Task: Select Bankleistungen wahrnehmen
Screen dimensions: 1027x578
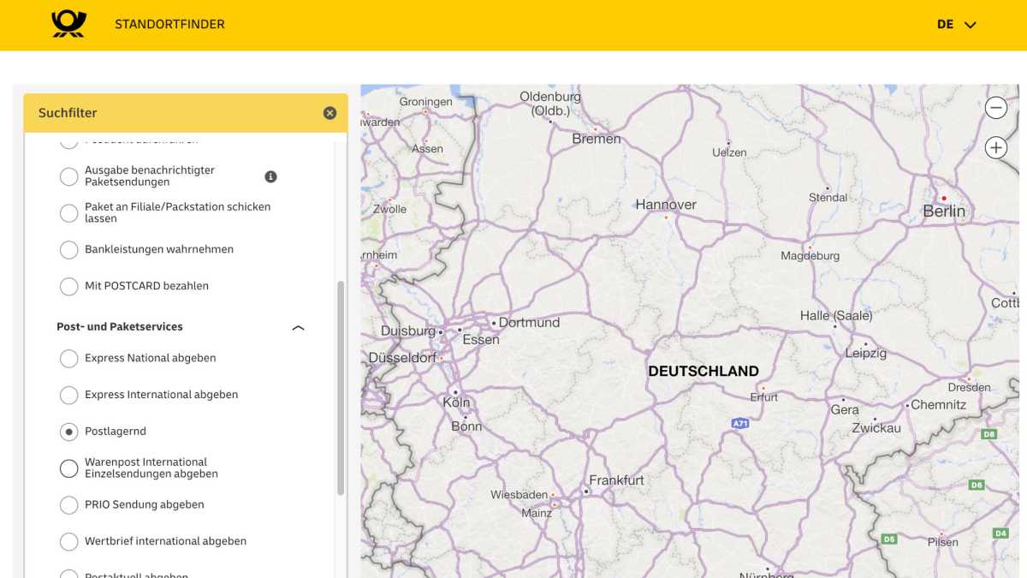Action: [69, 250]
